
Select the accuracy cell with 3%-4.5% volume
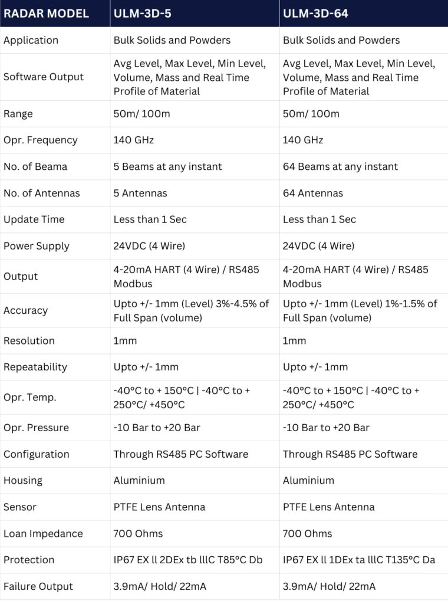tap(191, 310)
